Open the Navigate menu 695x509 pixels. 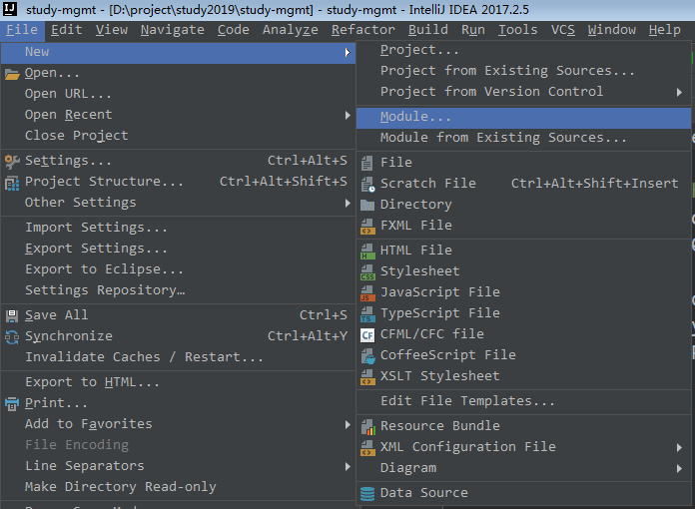pyautogui.click(x=173, y=30)
